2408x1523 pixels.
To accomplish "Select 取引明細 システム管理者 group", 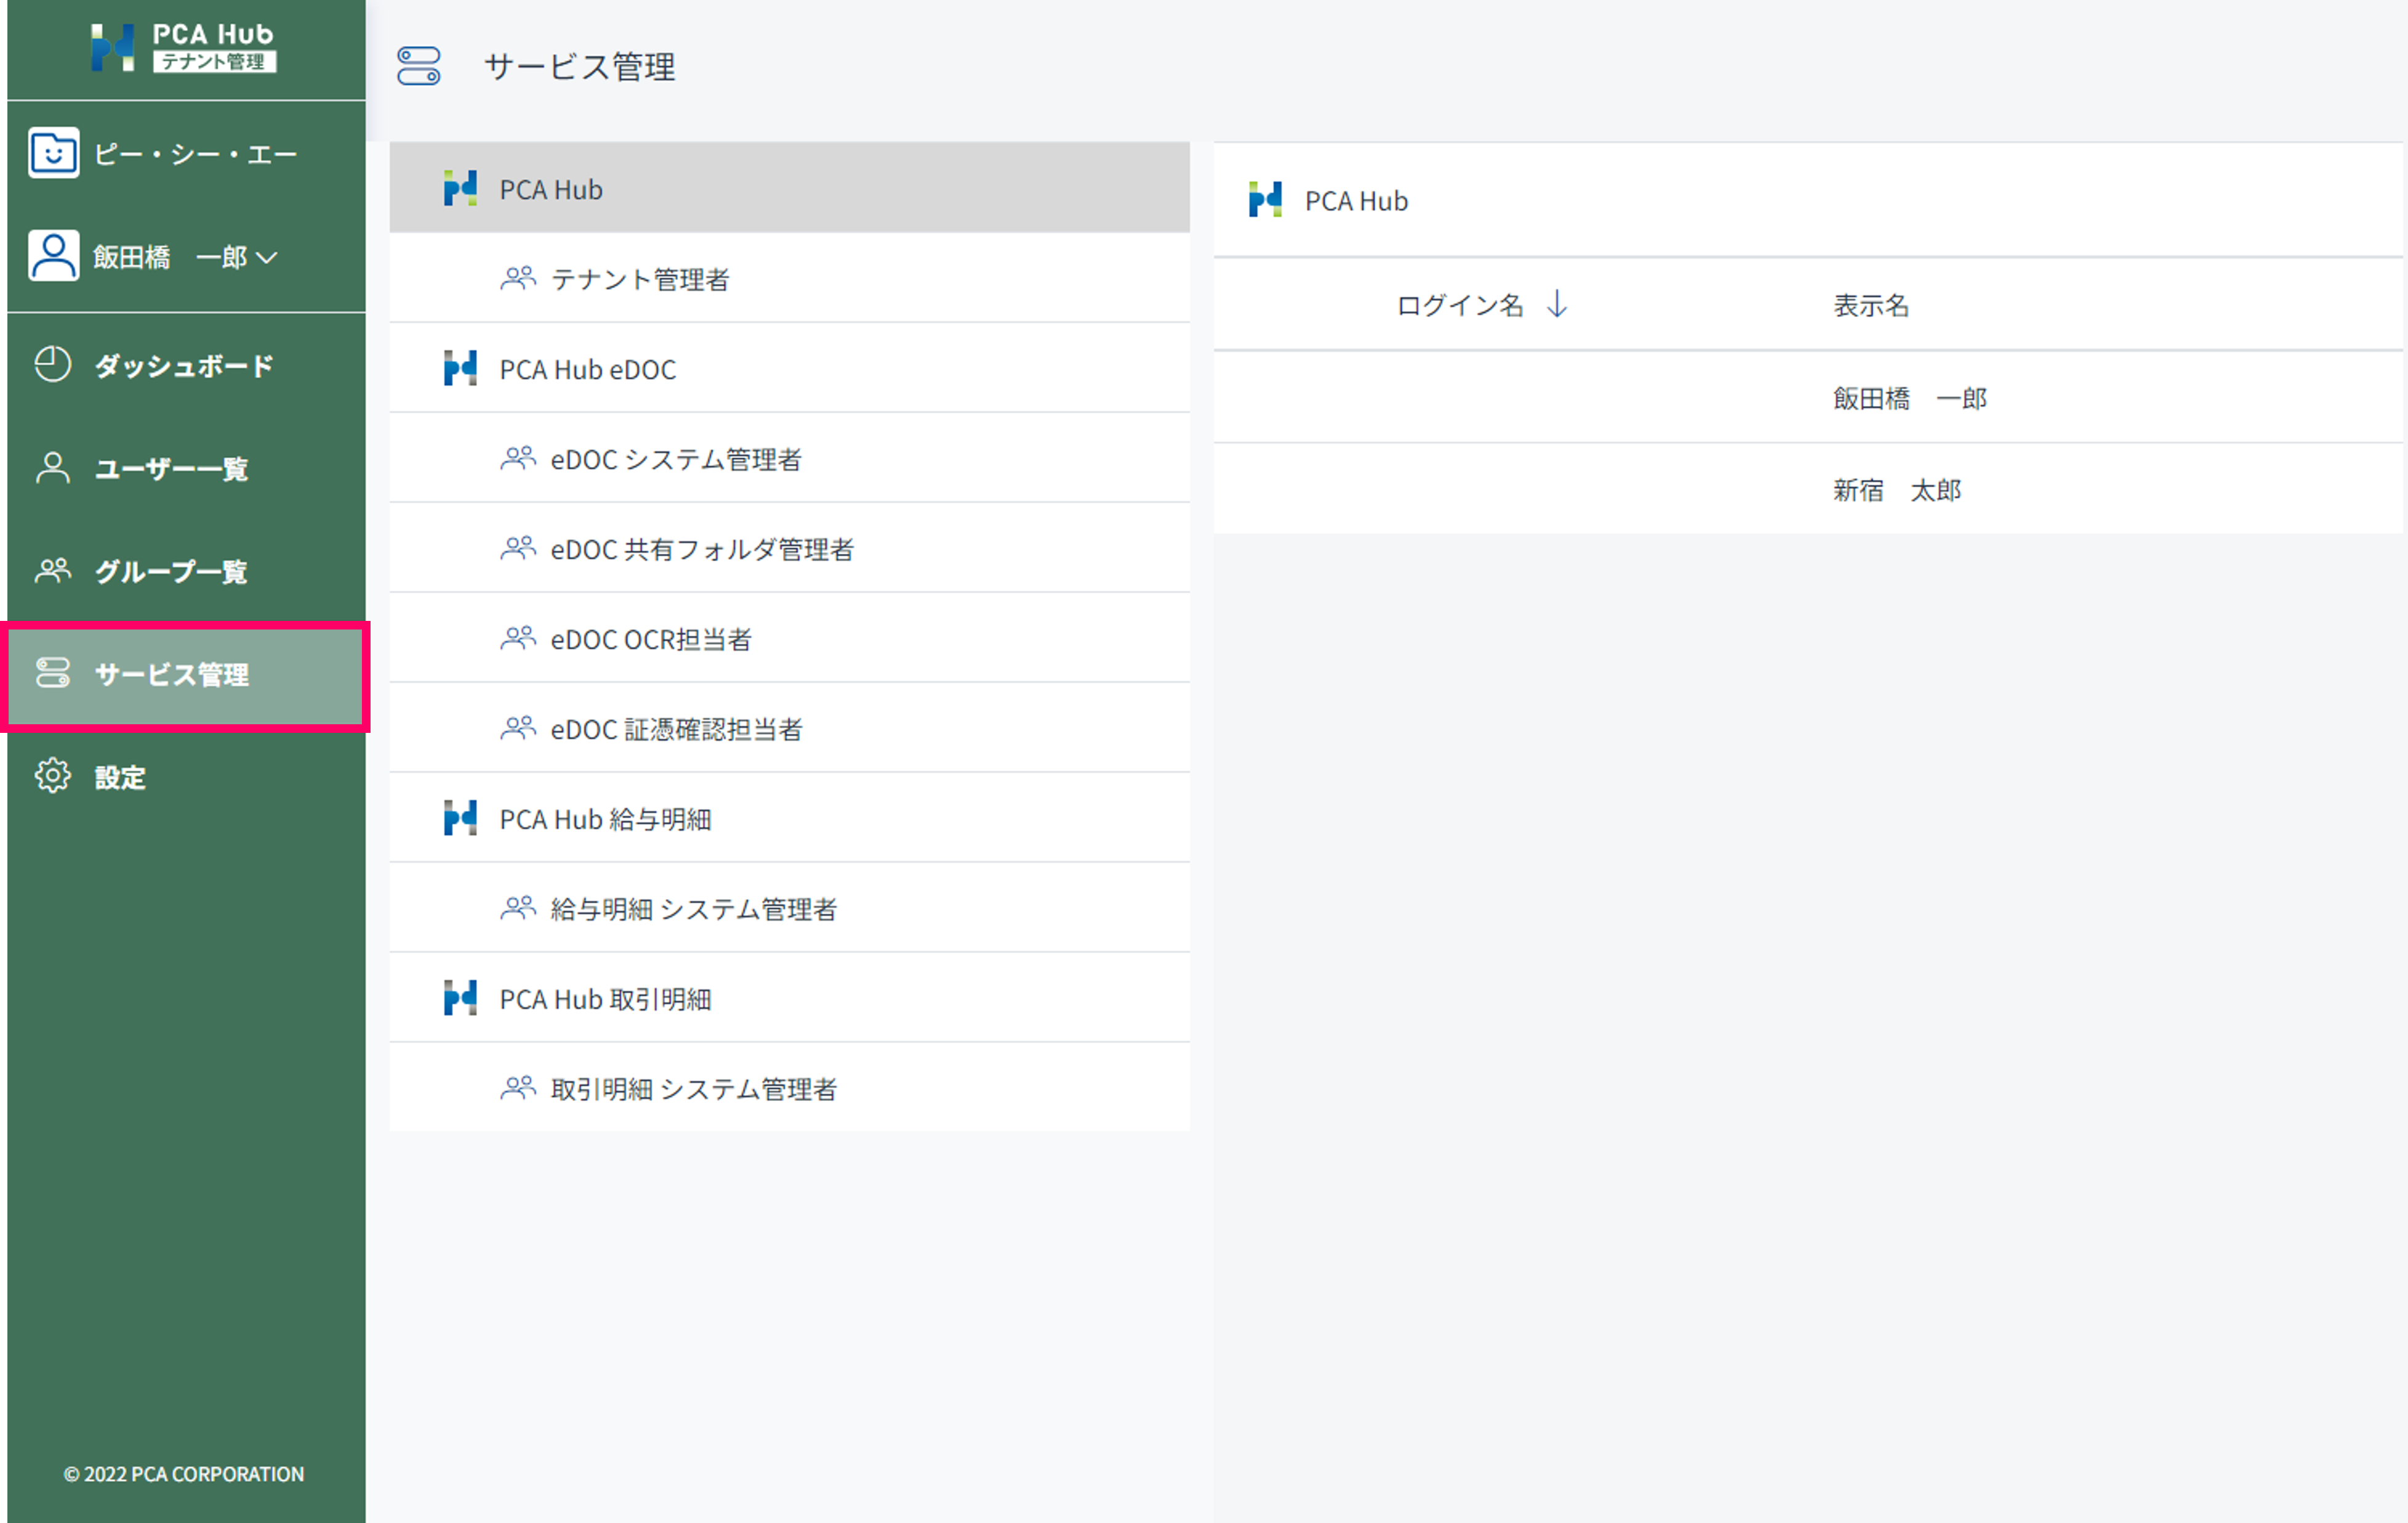I will point(693,1089).
